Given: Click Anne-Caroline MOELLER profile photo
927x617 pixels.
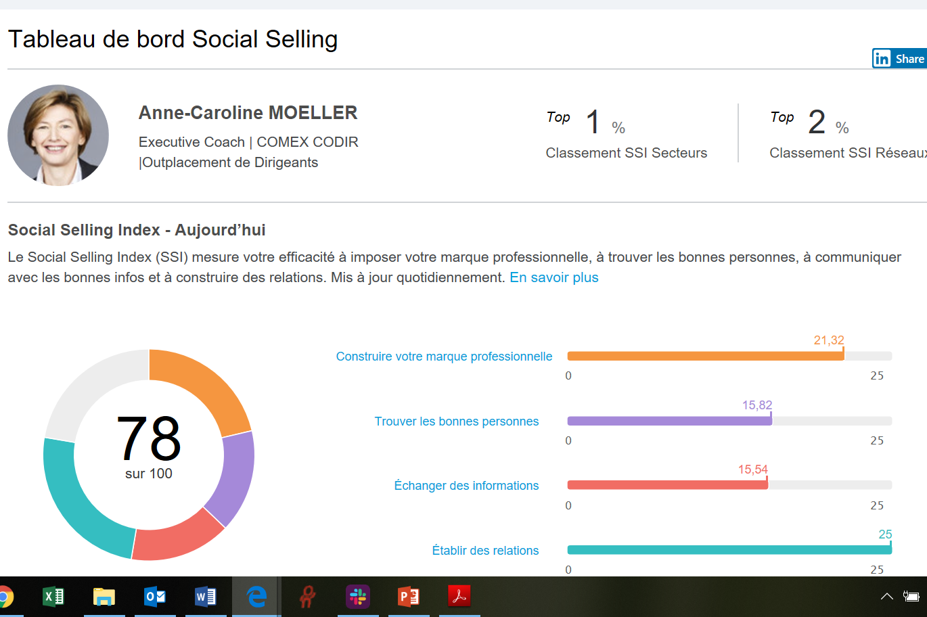Looking at the screenshot, I should pos(58,135).
